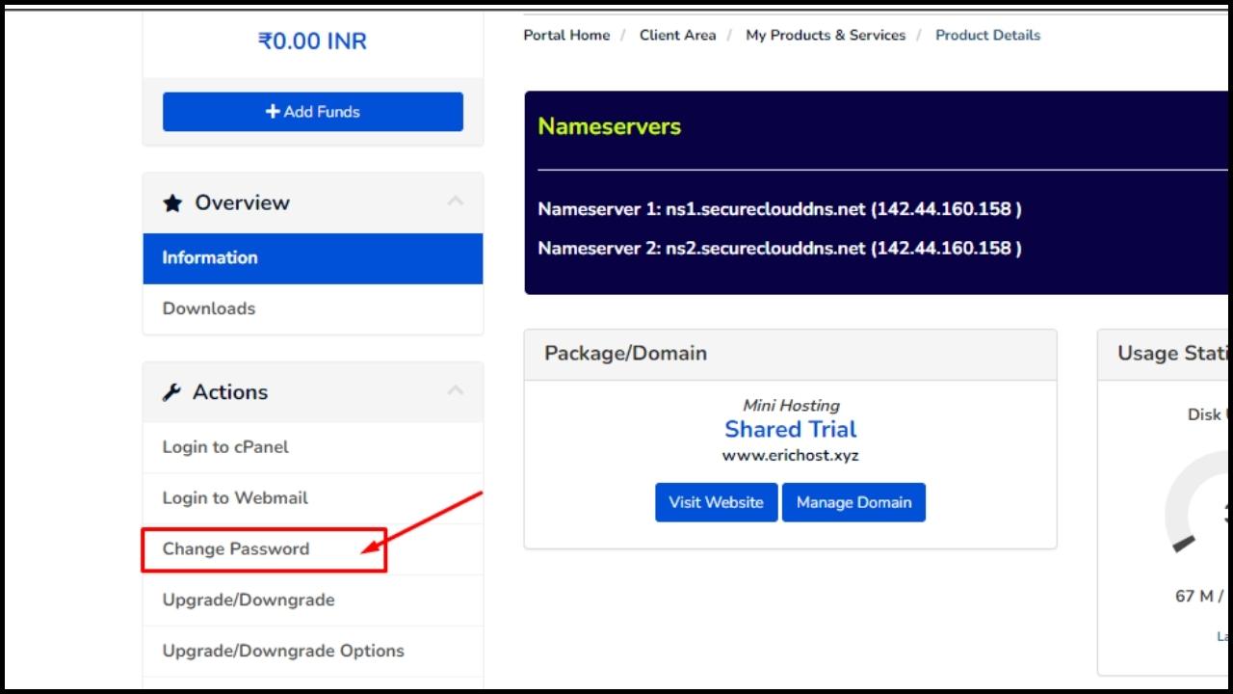This screenshot has height=694, width=1233.
Task: Collapse the Overview section using its chevron
Action: (456, 199)
